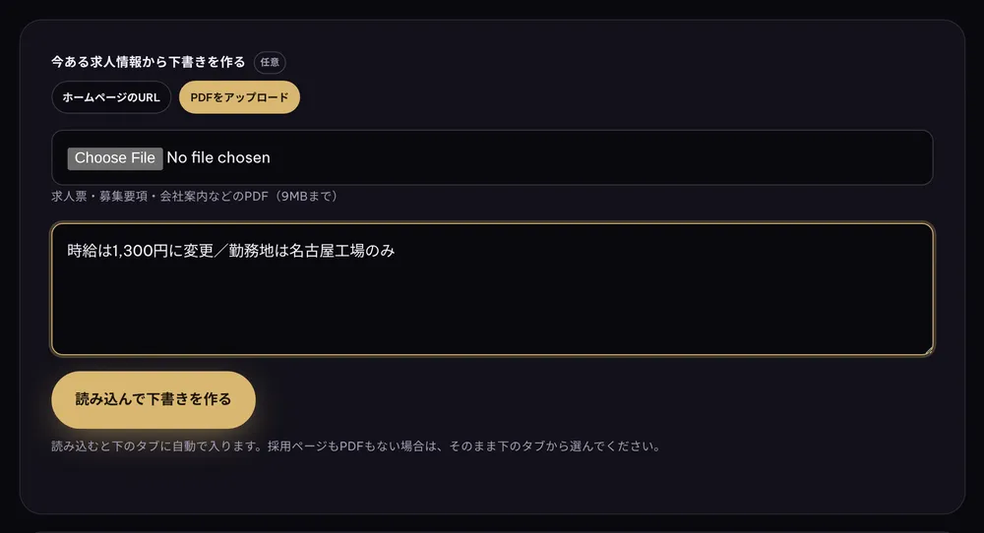Click the 任意 badge
Screen dimensions: 984x533
(x=270, y=62)
